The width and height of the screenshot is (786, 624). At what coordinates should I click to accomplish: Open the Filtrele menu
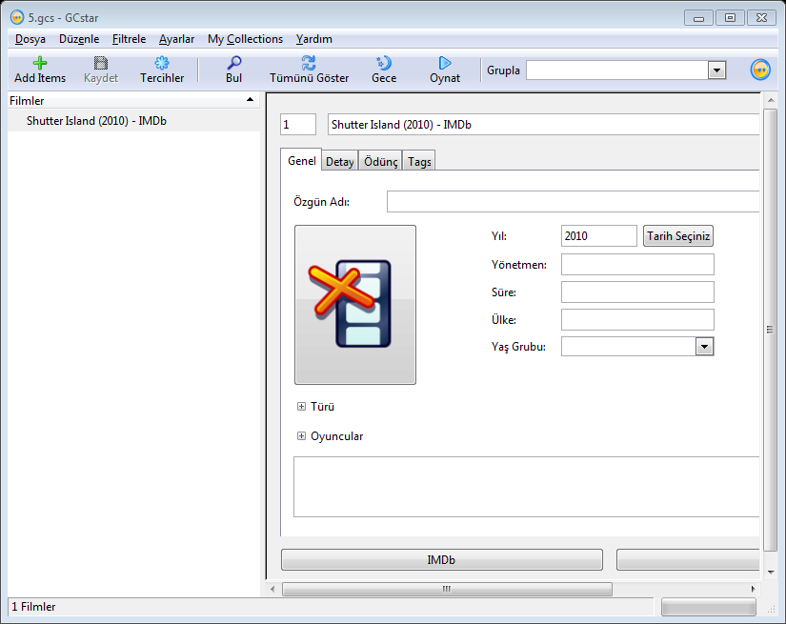pyautogui.click(x=129, y=39)
